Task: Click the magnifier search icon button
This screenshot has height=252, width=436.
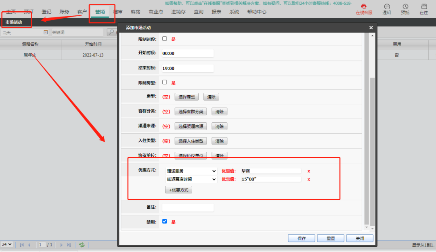Action: coord(111,32)
